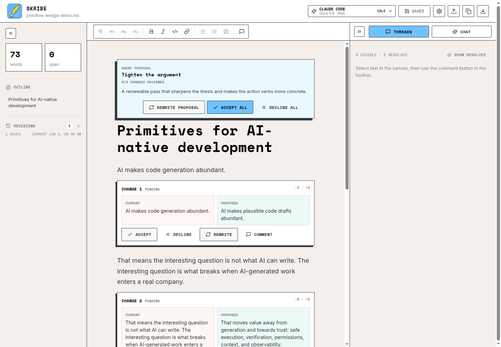Click the Change 2 Current text box

click(168, 327)
